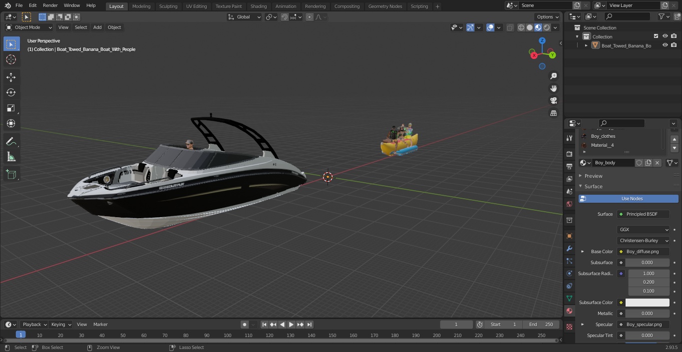Open the Keying dropdown in timeline

(61, 325)
